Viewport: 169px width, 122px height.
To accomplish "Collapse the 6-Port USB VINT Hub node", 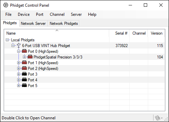I will click(x=13, y=46).
